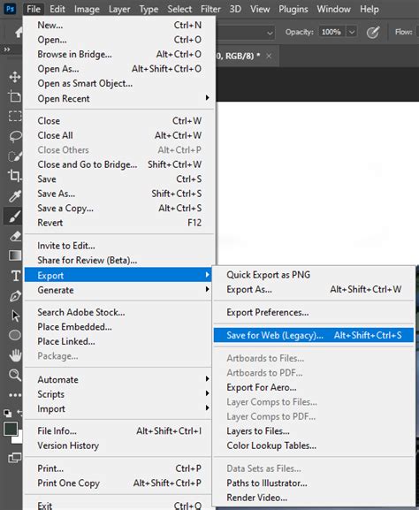
Task: Select the Artboard tool
Action: coord(15,96)
